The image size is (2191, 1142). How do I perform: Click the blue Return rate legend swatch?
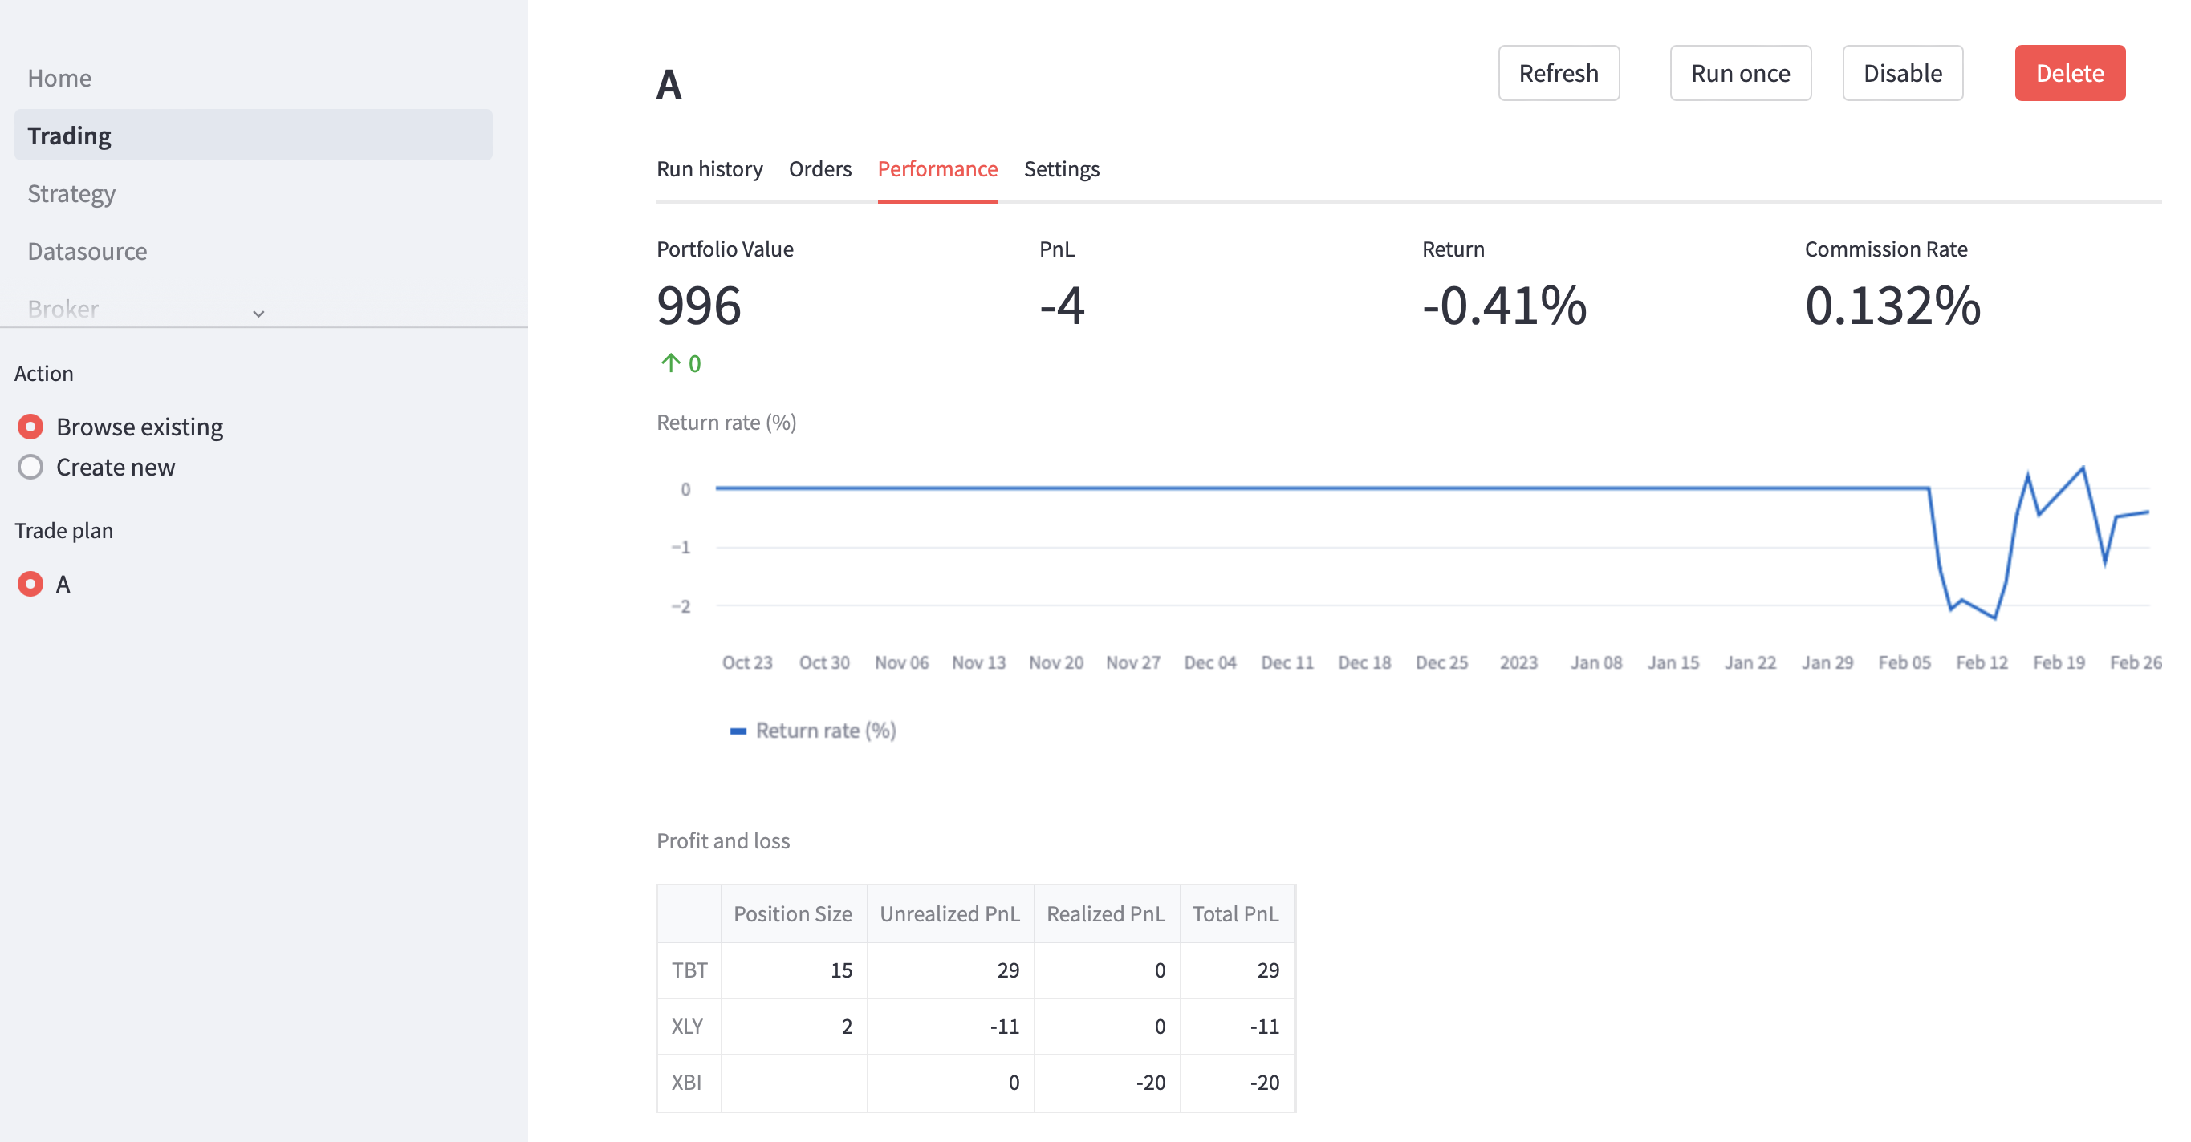point(738,731)
